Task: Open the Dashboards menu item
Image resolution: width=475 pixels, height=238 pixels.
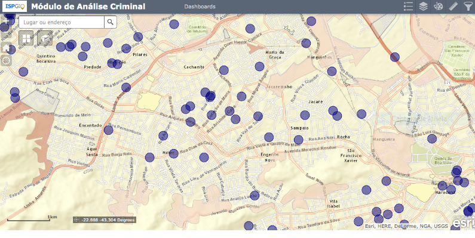Action: [x=200, y=7]
